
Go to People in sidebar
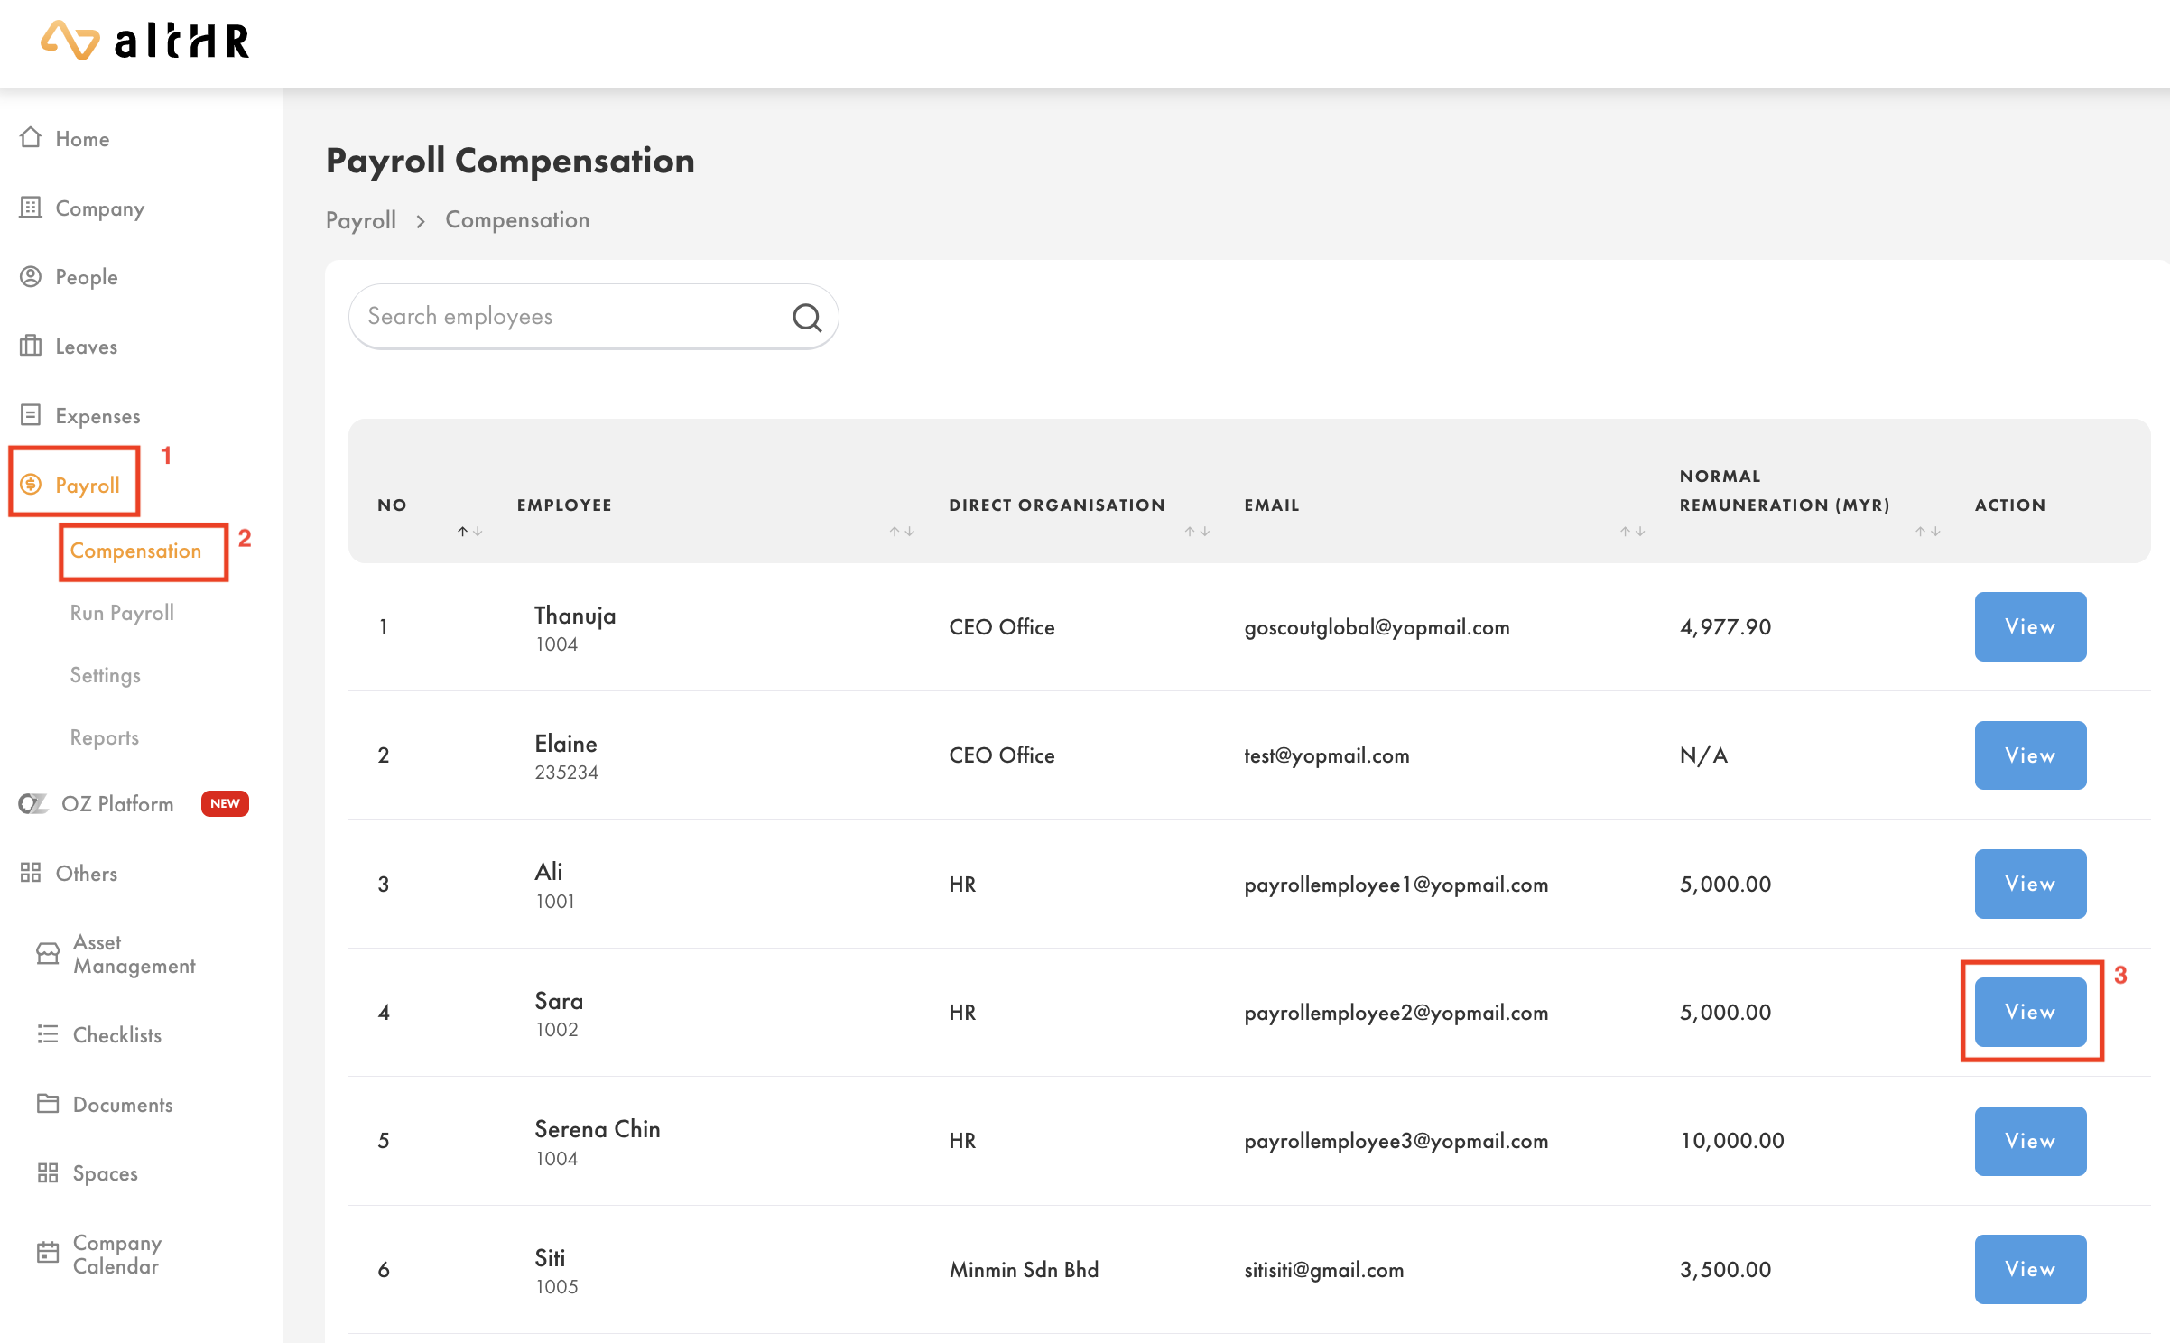click(x=86, y=277)
